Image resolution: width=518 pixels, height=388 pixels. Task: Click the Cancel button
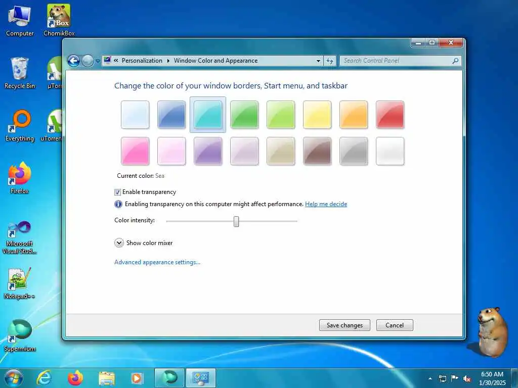(395, 325)
